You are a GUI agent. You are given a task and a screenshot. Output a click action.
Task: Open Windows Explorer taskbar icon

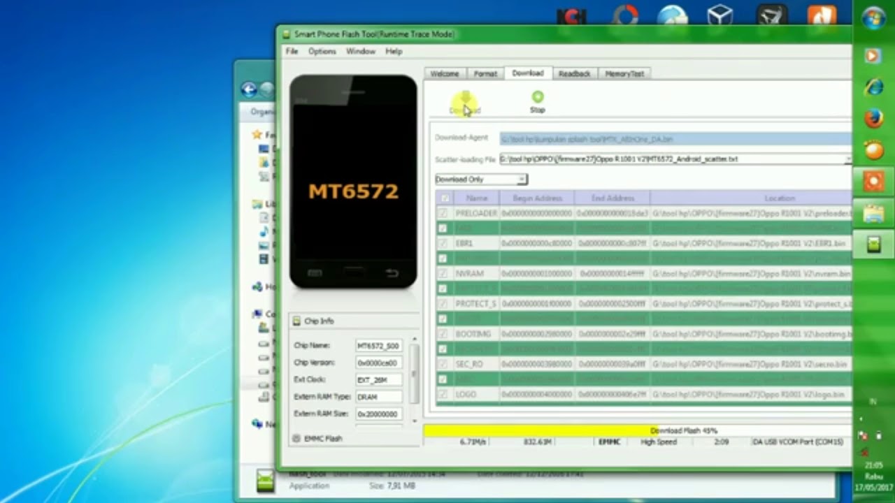pos(873,213)
